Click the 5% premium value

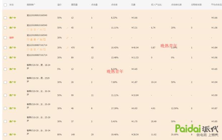point(59,69)
